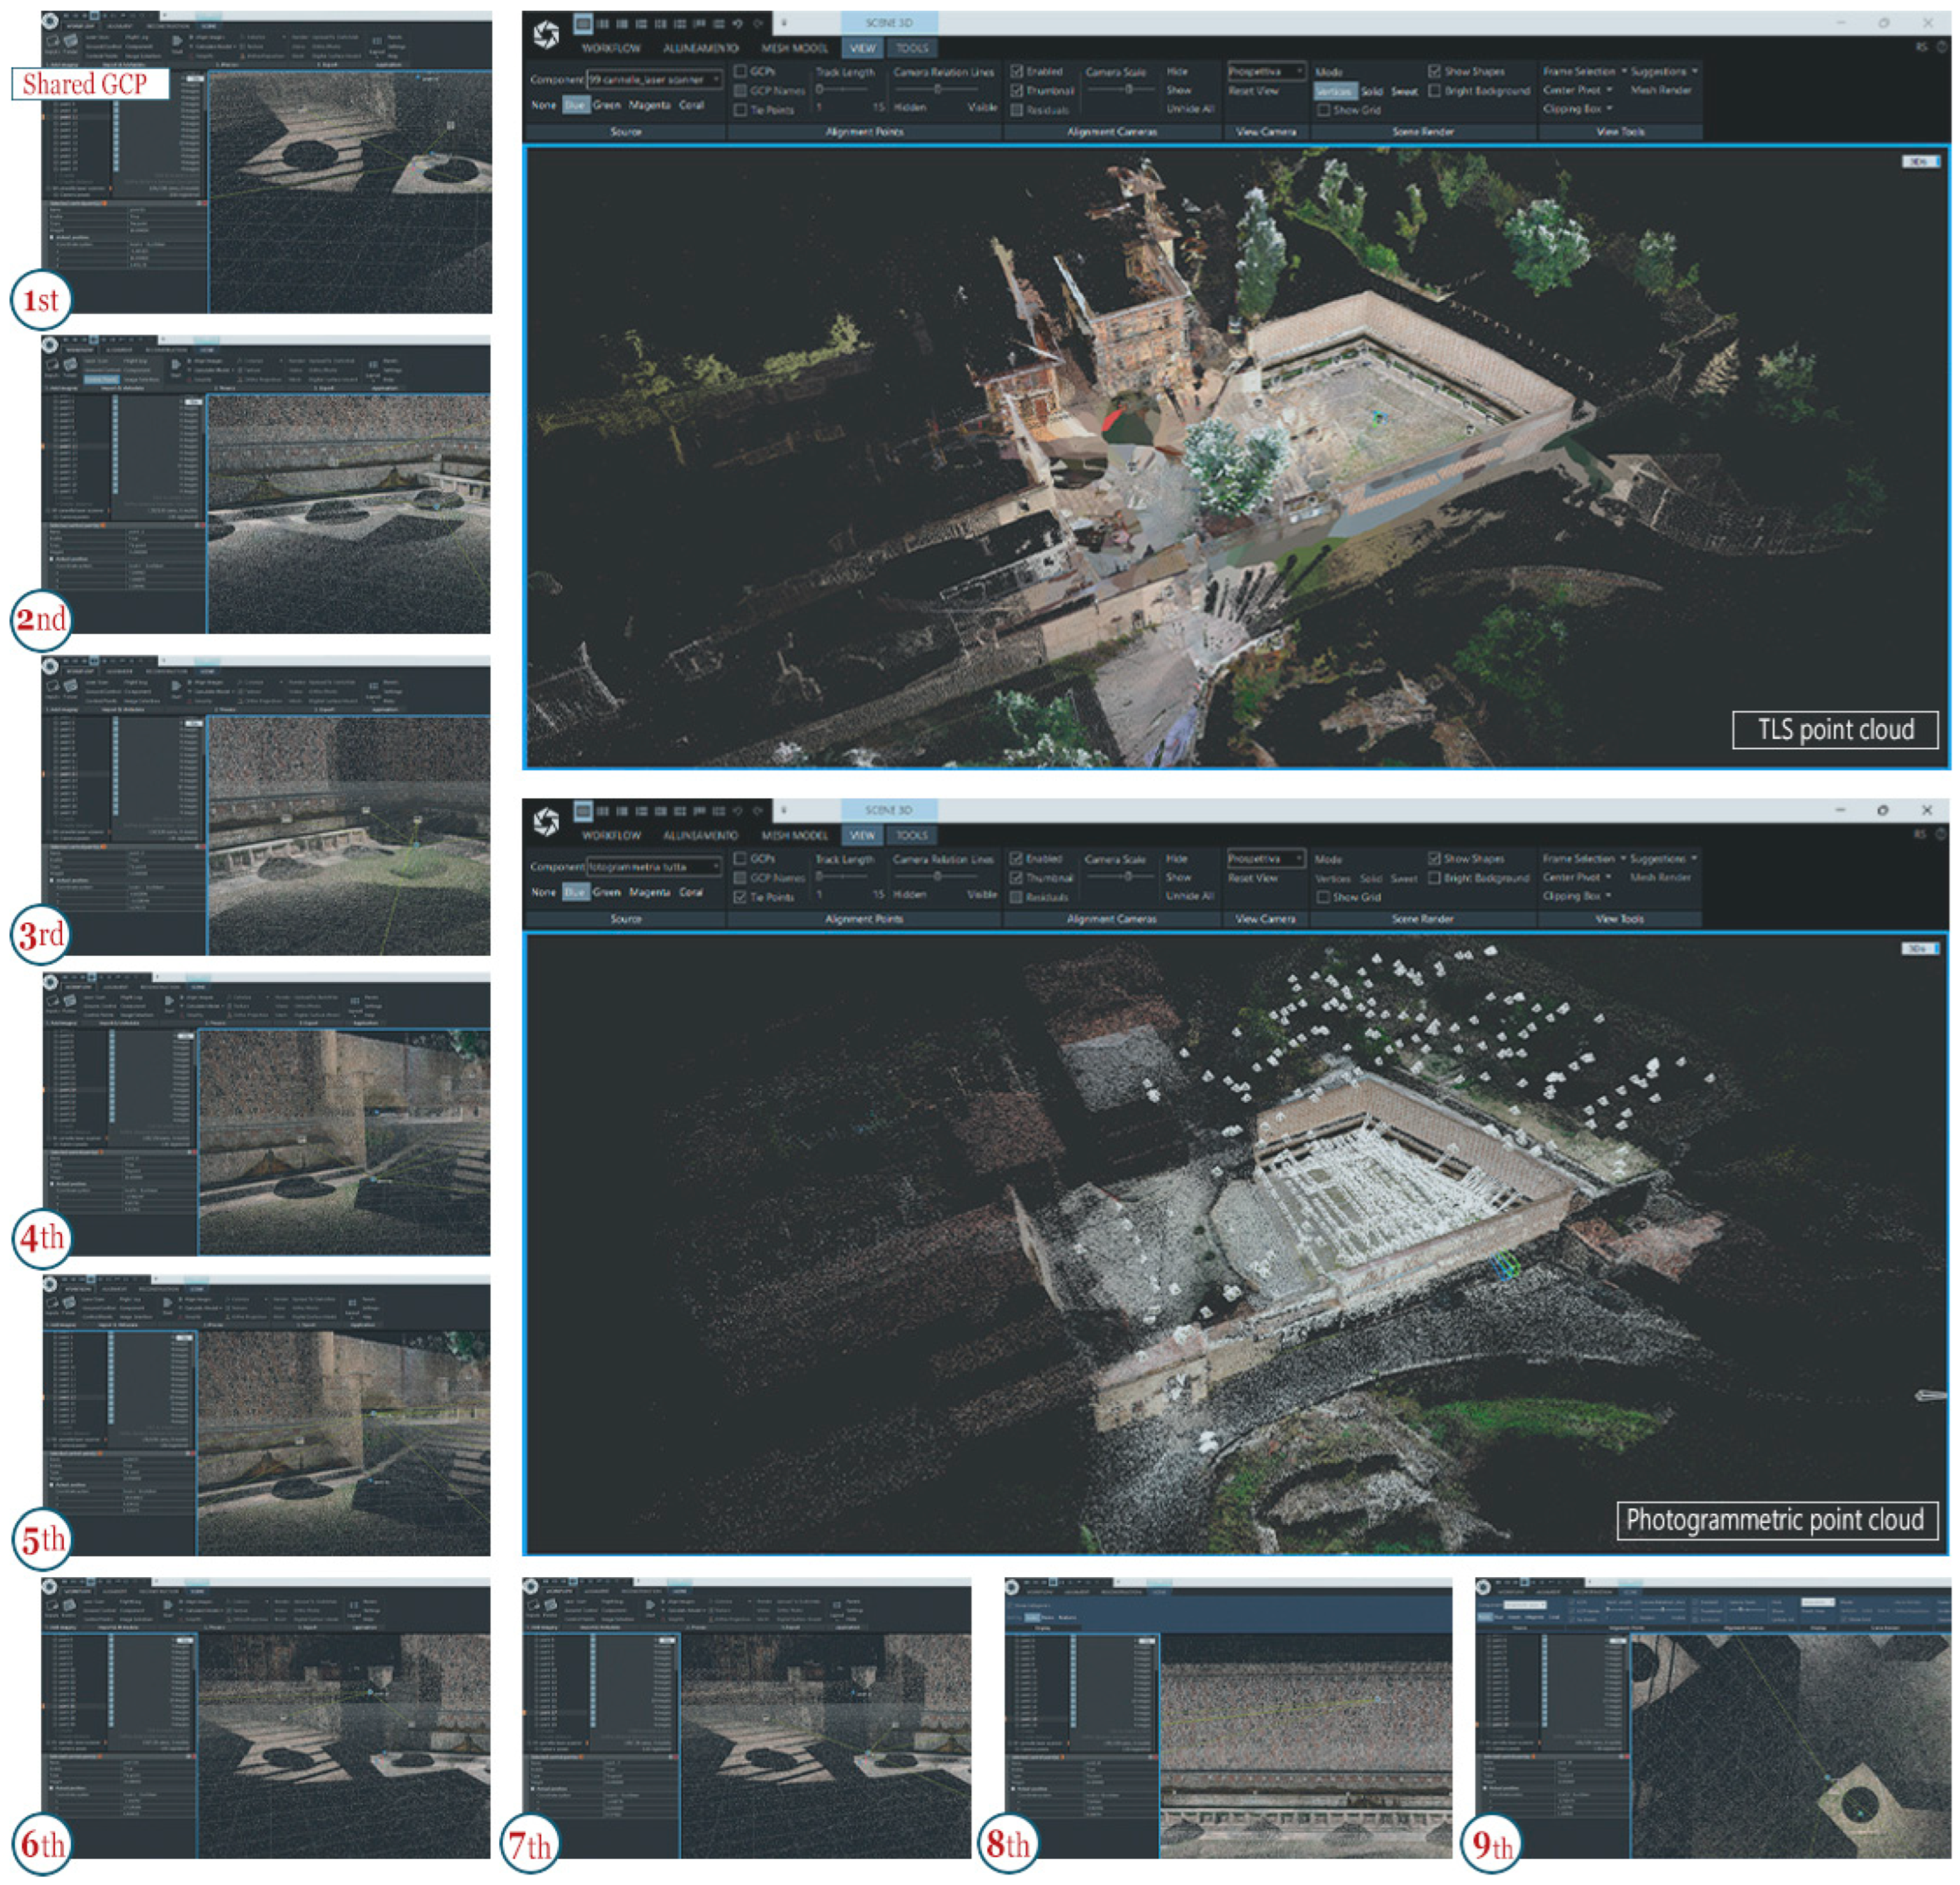Select the first layout icon in the Photogrammetric window

[x=583, y=810]
